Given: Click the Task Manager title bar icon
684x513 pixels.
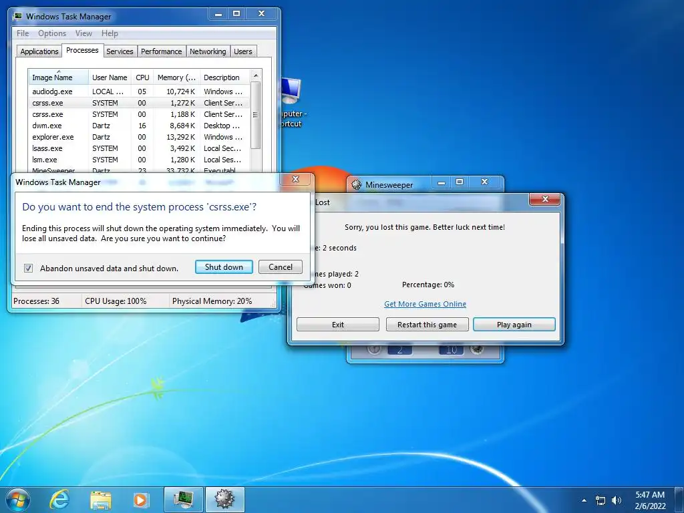Looking at the screenshot, I should [x=17, y=17].
